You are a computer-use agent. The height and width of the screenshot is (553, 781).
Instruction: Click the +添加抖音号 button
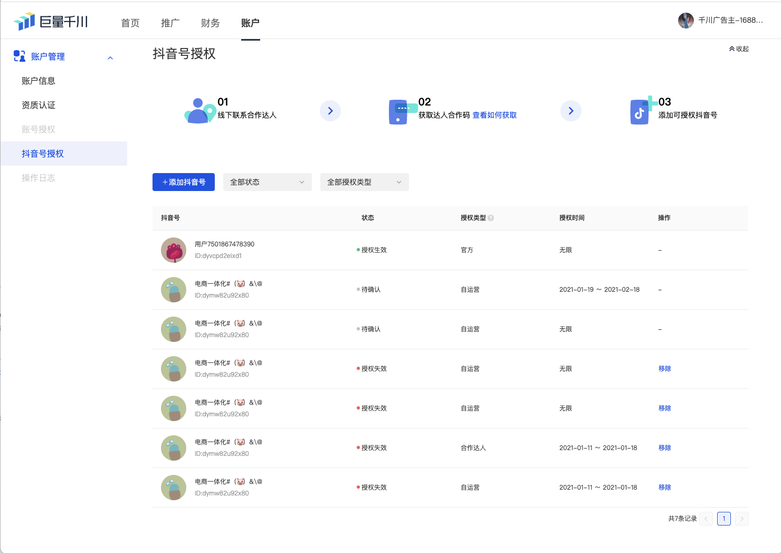click(184, 182)
